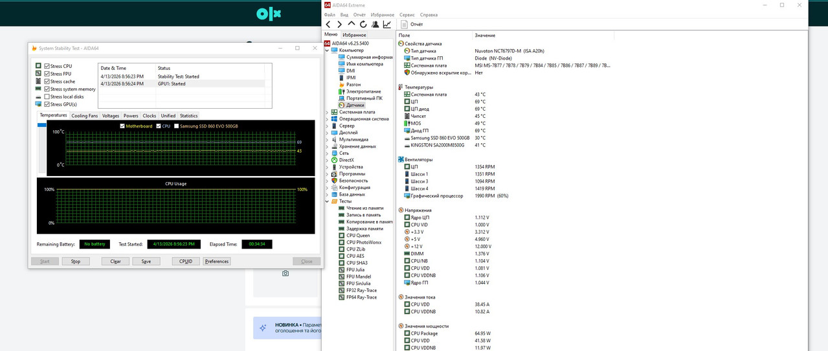The image size is (828, 351).
Task: Open DMI tree entry
Action: coord(350,71)
